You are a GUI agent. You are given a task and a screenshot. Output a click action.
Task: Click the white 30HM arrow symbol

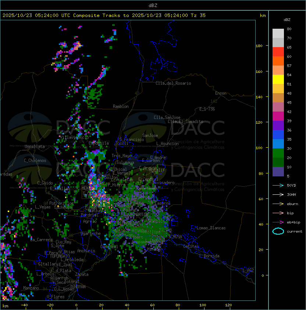pyautogui.click(x=278, y=194)
